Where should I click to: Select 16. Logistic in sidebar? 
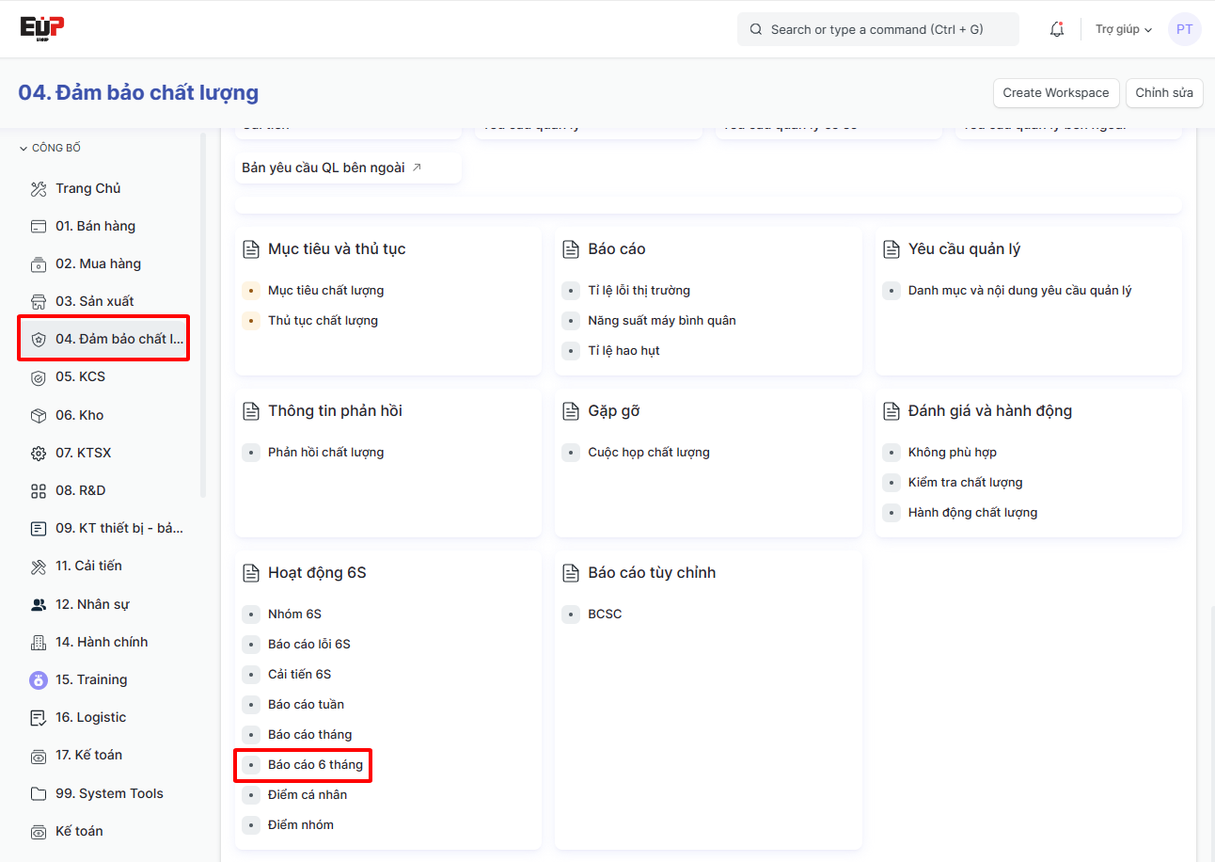90,717
